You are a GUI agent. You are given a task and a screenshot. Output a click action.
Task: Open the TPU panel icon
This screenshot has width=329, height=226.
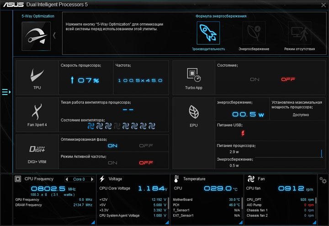[x=37, y=75]
